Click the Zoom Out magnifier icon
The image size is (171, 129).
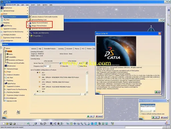[x=85, y=124]
